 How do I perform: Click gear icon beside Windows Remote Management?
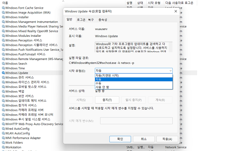coord(3,59)
